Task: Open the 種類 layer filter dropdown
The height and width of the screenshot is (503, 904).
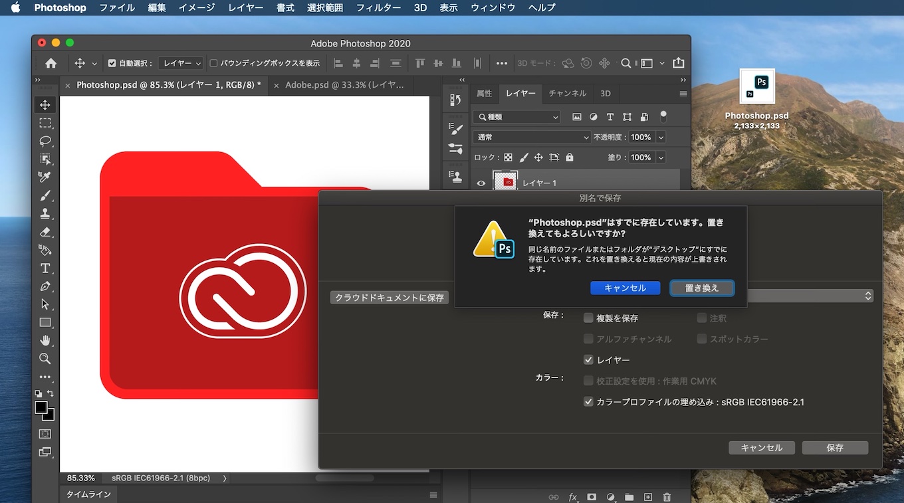Action: pos(516,117)
